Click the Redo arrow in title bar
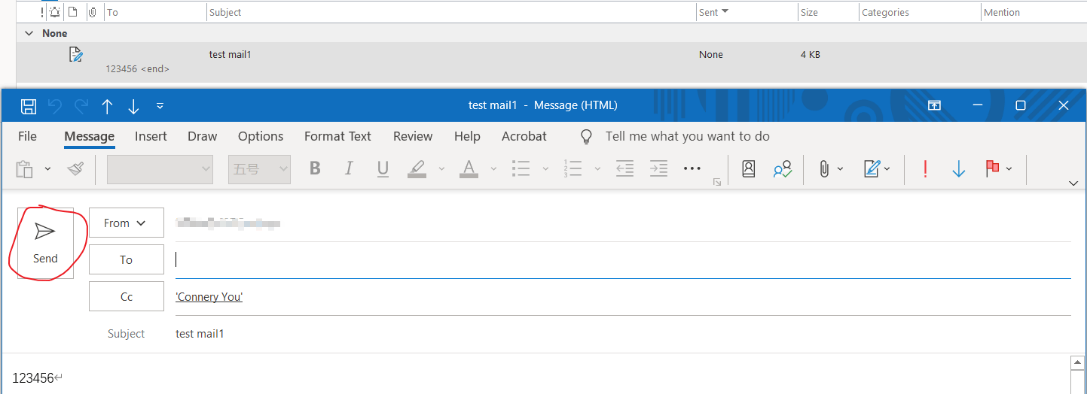 pyautogui.click(x=81, y=106)
